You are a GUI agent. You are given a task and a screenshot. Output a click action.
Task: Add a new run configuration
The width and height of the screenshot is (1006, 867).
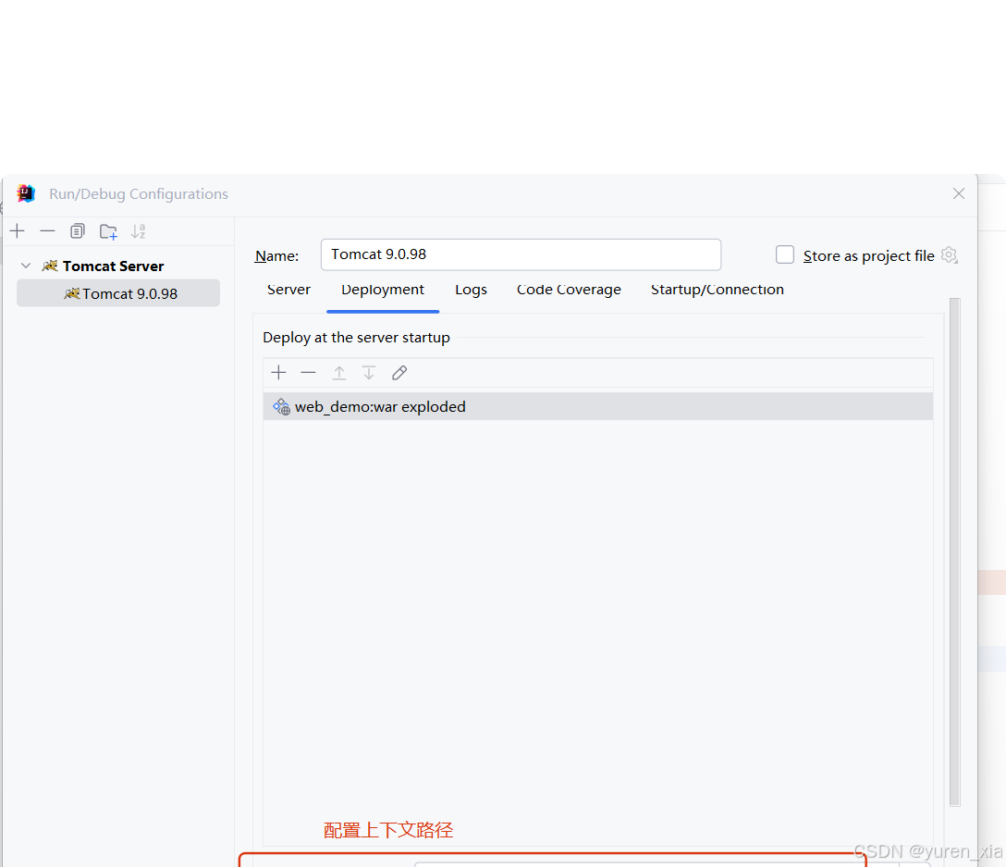[x=18, y=231]
